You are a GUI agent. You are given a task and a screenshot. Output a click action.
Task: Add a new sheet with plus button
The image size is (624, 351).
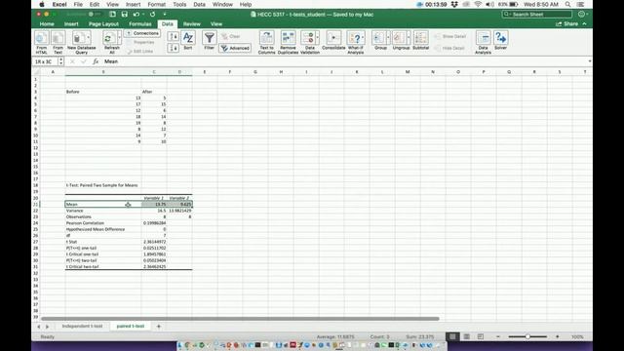pyautogui.click(x=158, y=327)
